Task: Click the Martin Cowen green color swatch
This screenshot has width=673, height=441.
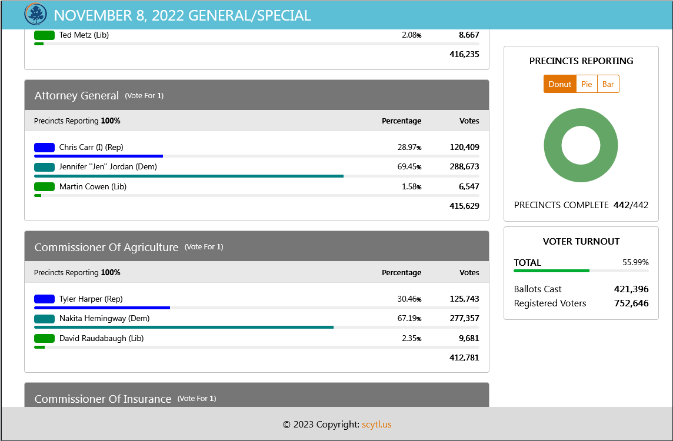Action: point(44,186)
